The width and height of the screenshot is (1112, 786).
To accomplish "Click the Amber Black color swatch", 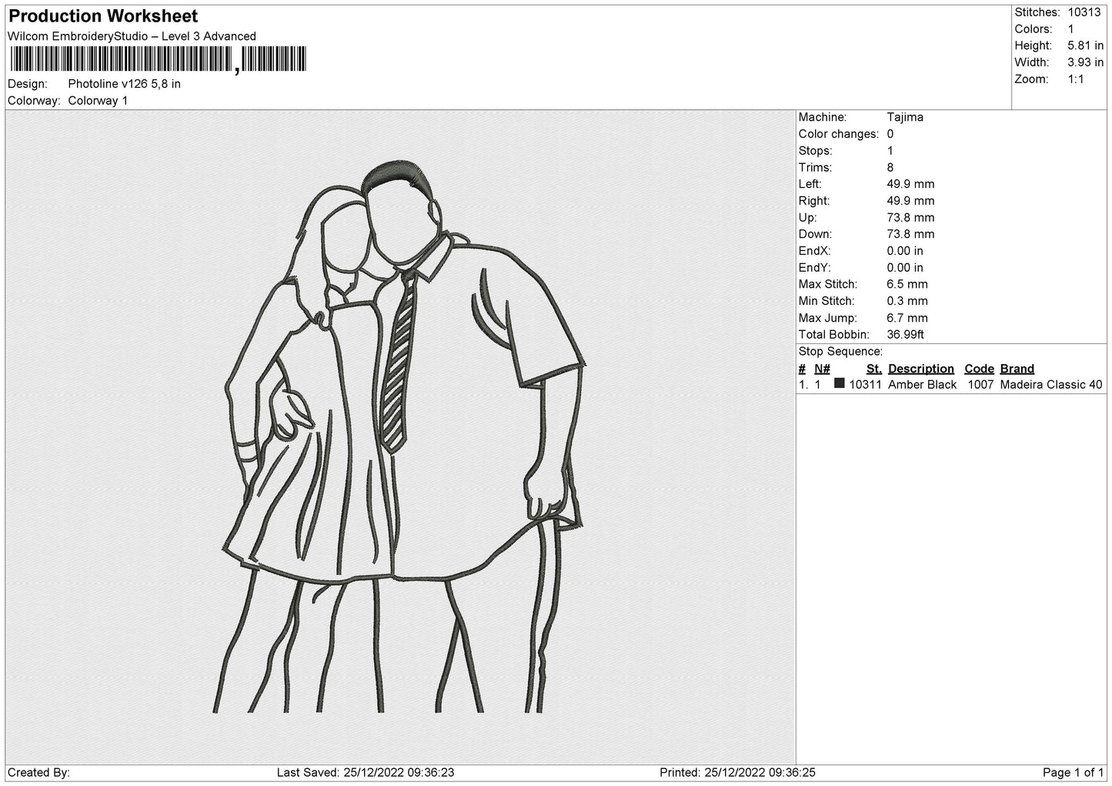I will [x=840, y=383].
